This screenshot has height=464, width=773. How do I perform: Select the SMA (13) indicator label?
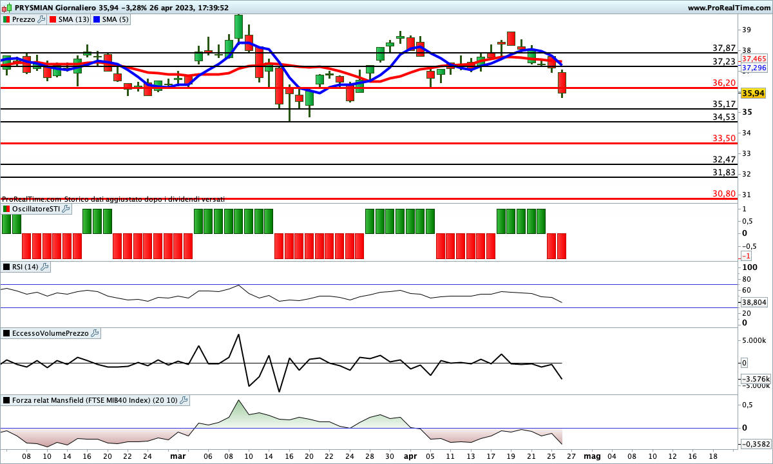(x=74, y=19)
